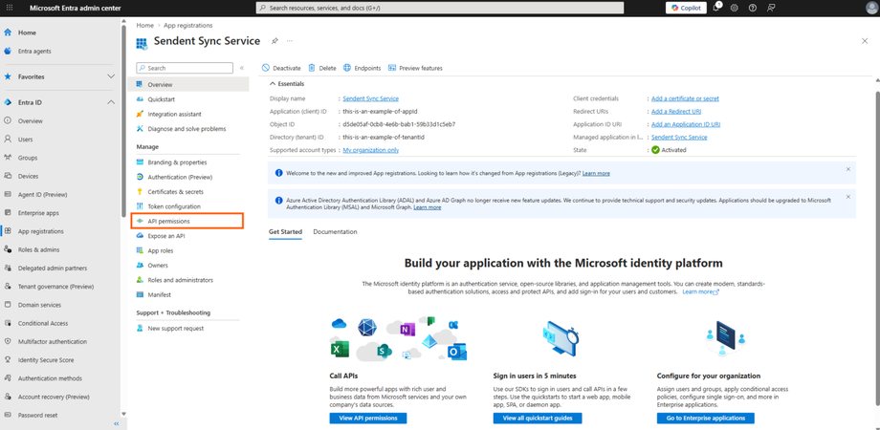Pin the Sendent Sync Service page
Image resolution: width=880 pixels, height=430 pixels.
point(275,41)
